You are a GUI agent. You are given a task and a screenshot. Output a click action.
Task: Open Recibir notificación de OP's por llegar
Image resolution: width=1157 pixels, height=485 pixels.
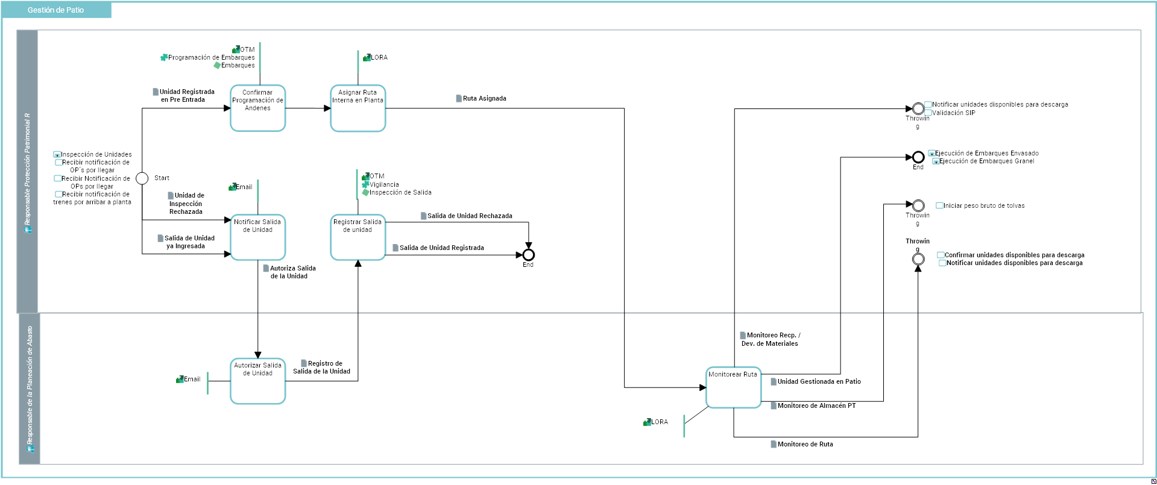coord(92,166)
